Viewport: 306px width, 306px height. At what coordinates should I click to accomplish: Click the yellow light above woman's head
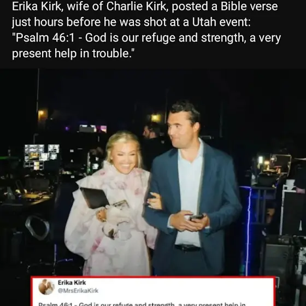click(x=156, y=118)
